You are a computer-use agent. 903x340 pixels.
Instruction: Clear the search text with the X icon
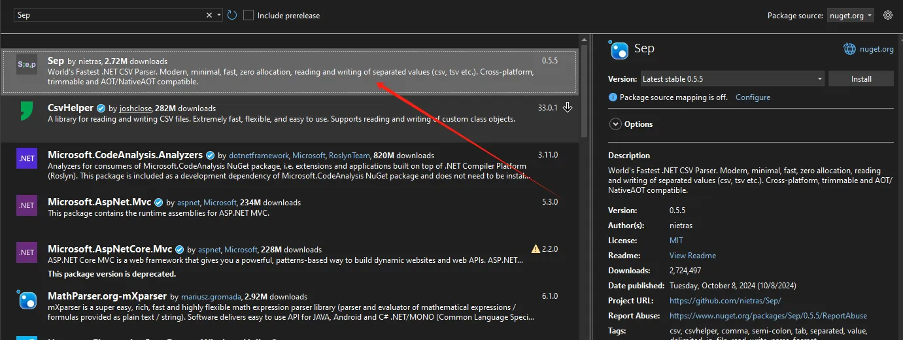point(209,15)
